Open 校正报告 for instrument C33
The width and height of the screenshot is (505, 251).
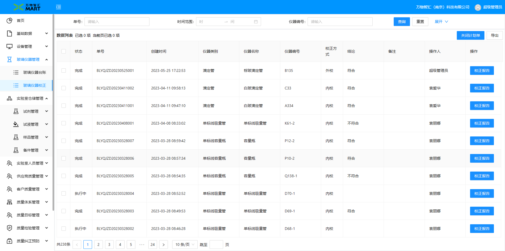point(482,88)
